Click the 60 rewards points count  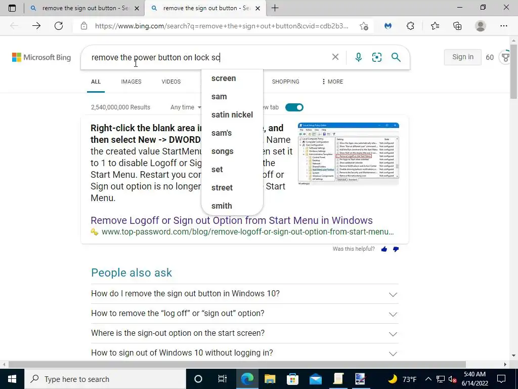pyautogui.click(x=490, y=57)
